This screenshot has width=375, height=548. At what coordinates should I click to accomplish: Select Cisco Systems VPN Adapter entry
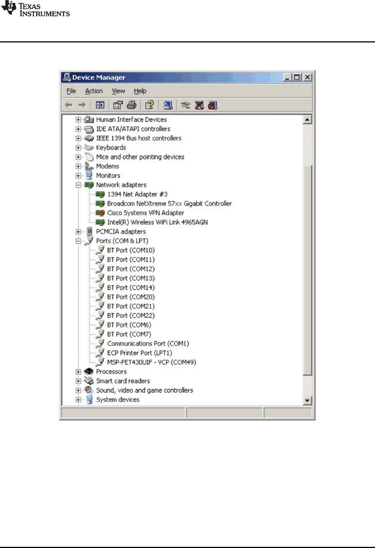(145, 213)
